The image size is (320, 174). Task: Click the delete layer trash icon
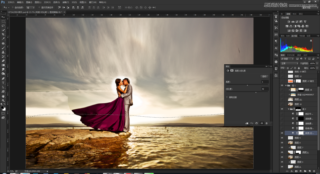point(314,171)
